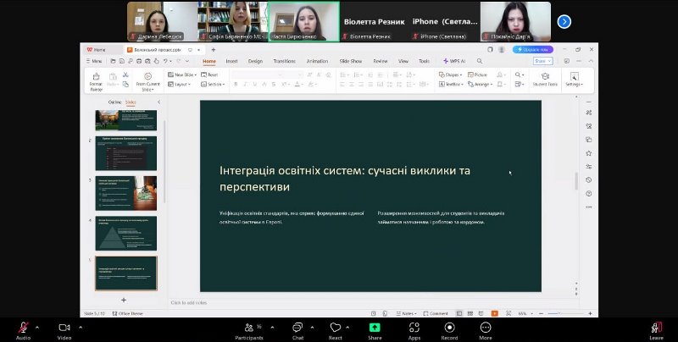
Task: Start slideshow From Current Slide
Action: [x=147, y=76]
